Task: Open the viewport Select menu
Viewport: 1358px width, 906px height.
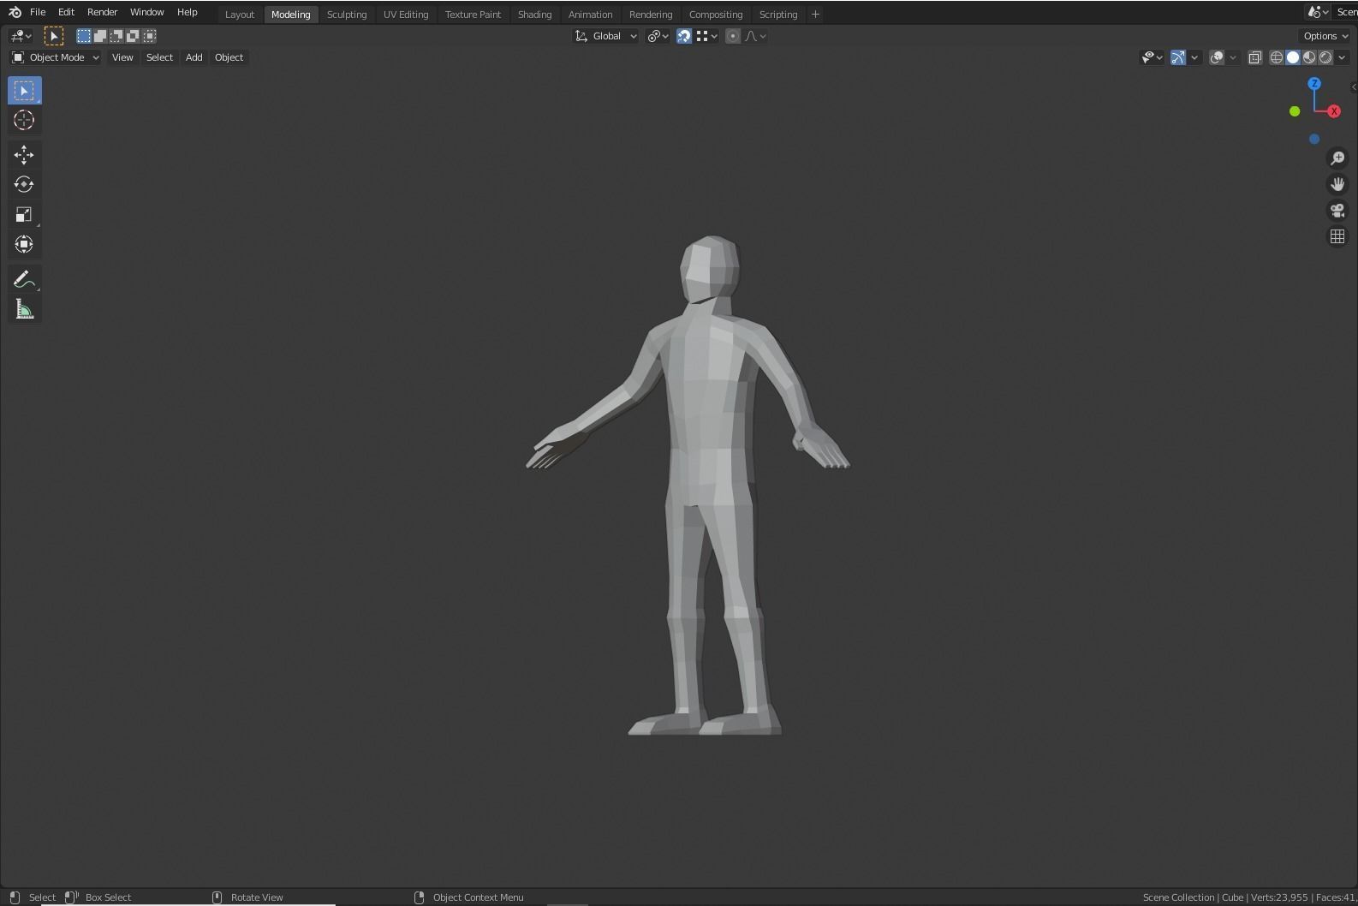Action: (x=159, y=57)
